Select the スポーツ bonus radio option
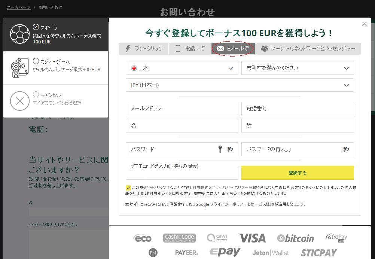The width and height of the screenshot is (375, 259). 36,27
